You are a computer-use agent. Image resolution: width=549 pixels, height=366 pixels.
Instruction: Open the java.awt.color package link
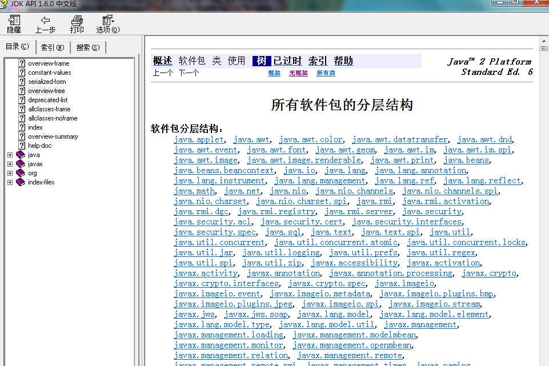[x=311, y=140]
